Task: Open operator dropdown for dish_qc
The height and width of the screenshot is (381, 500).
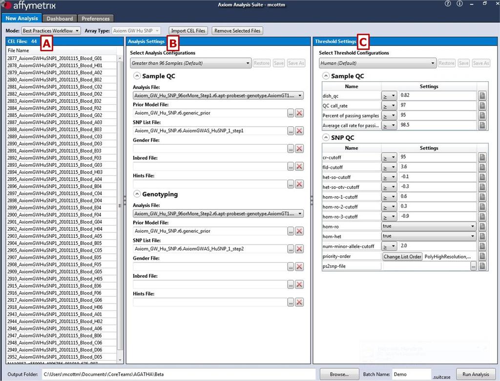Action: click(389, 95)
